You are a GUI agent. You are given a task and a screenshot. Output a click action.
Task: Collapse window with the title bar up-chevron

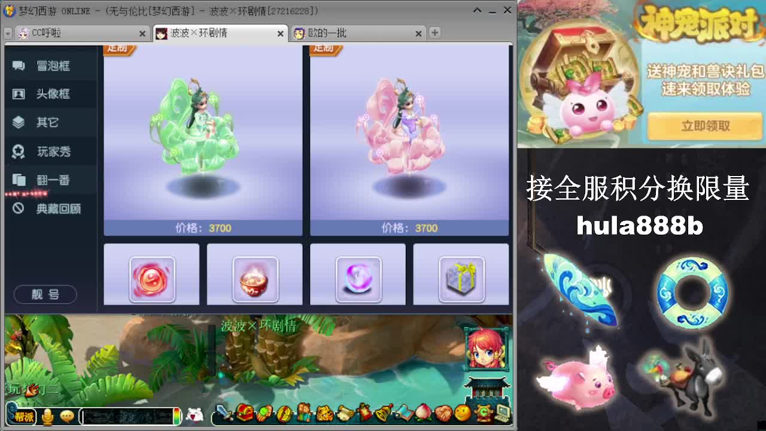click(477, 10)
